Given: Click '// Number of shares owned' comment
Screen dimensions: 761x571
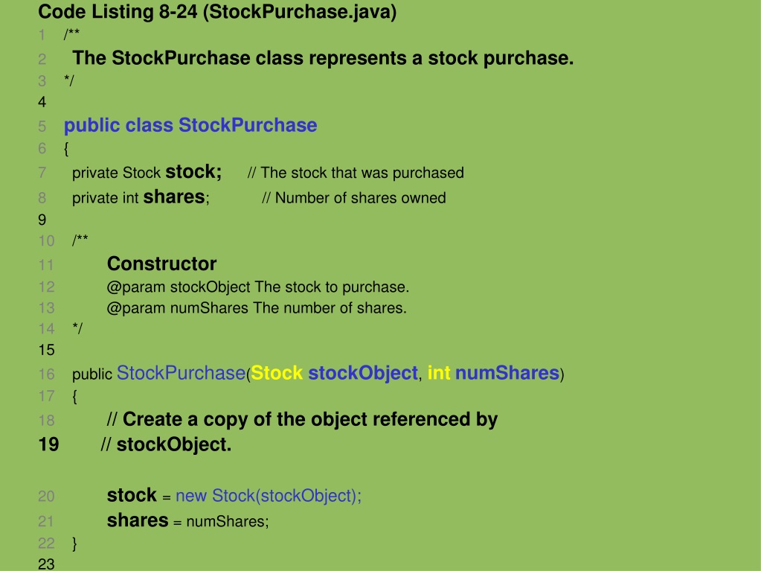Looking at the screenshot, I should point(354,198).
